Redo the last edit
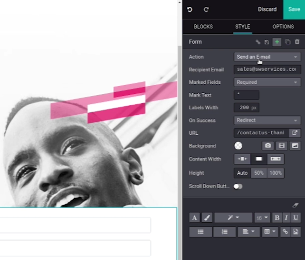The height and width of the screenshot is (260, 305). 206,10
